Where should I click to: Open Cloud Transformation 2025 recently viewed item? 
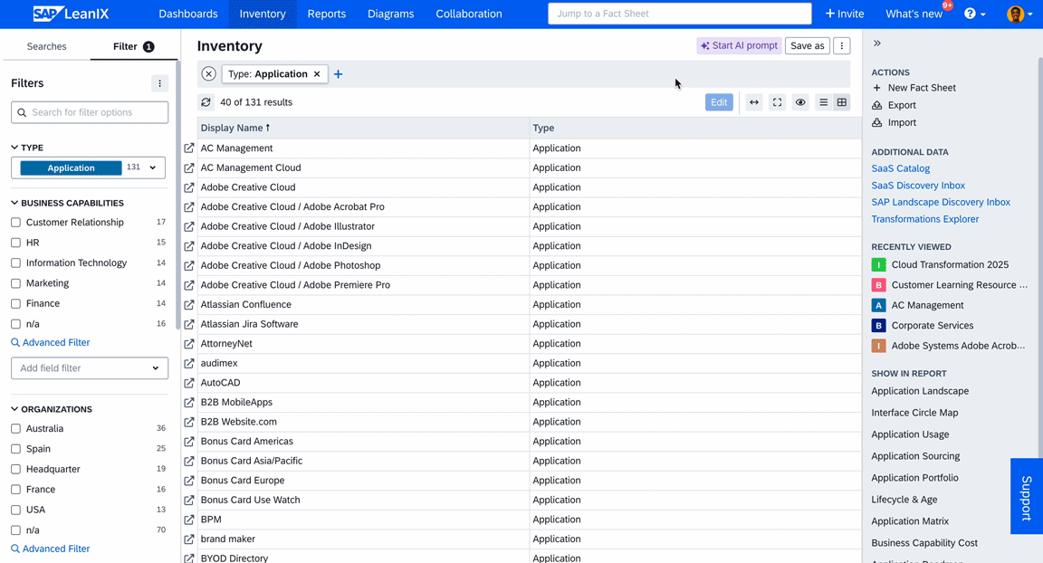(940, 264)
